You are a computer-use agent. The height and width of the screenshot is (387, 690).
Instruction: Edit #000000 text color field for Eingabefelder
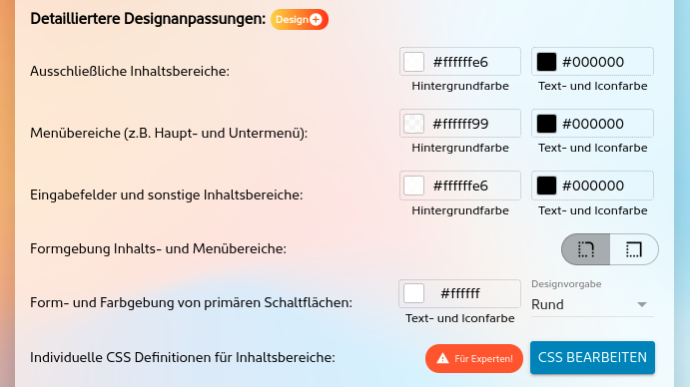coord(593,186)
